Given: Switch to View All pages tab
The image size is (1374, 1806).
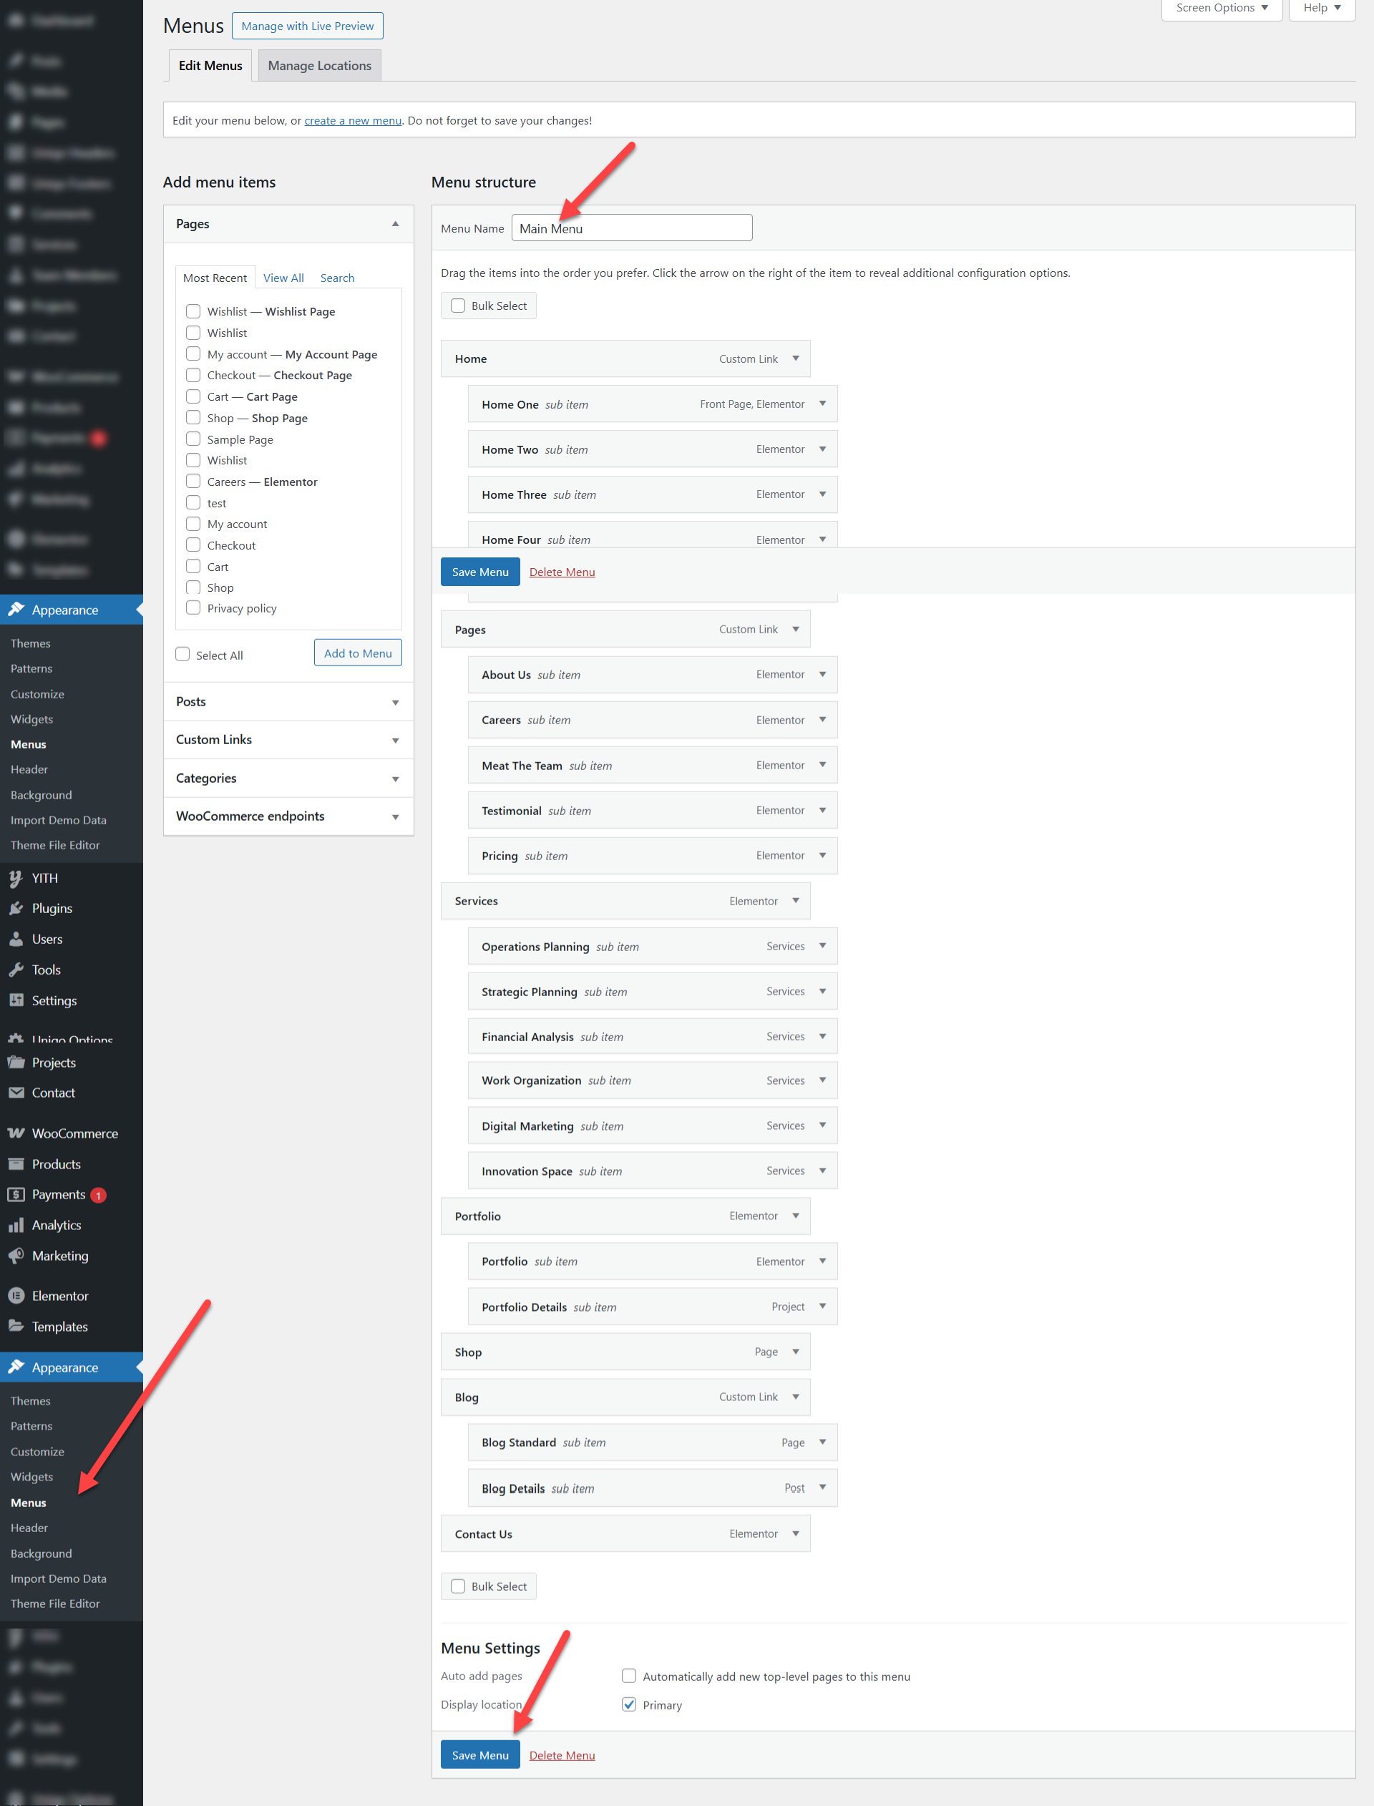Looking at the screenshot, I should tap(283, 278).
